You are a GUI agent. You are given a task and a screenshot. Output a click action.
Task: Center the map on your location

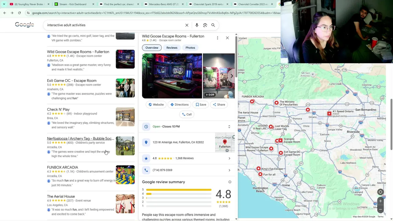380,192
